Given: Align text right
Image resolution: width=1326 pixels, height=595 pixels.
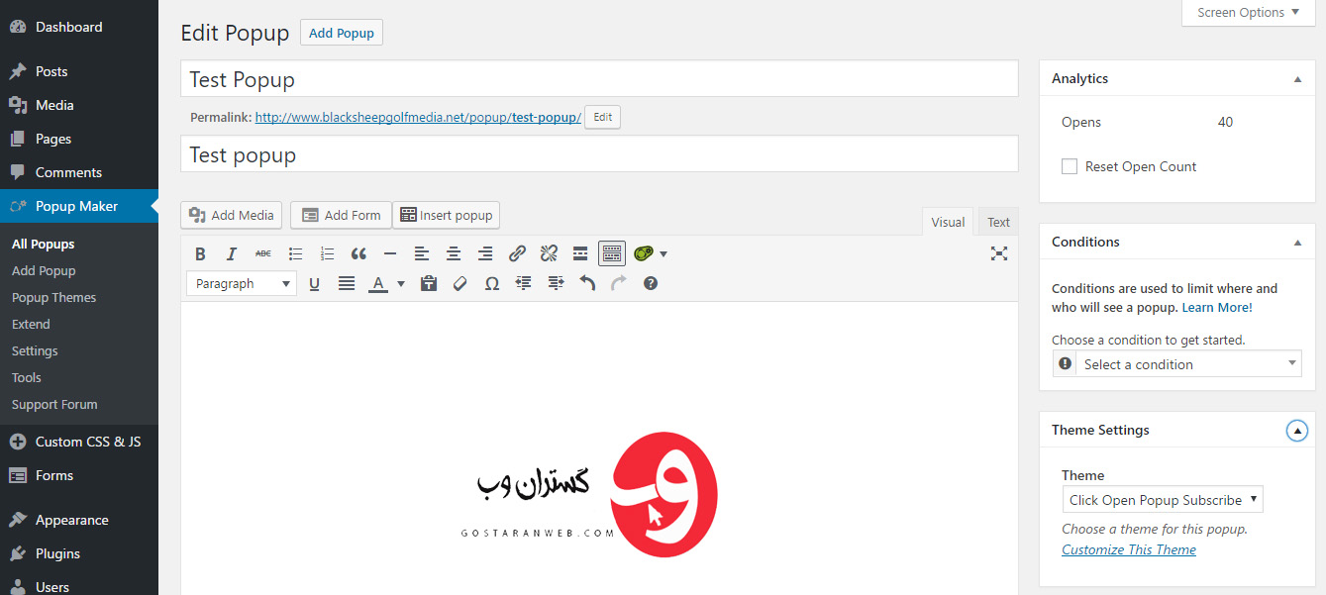Looking at the screenshot, I should click(485, 253).
